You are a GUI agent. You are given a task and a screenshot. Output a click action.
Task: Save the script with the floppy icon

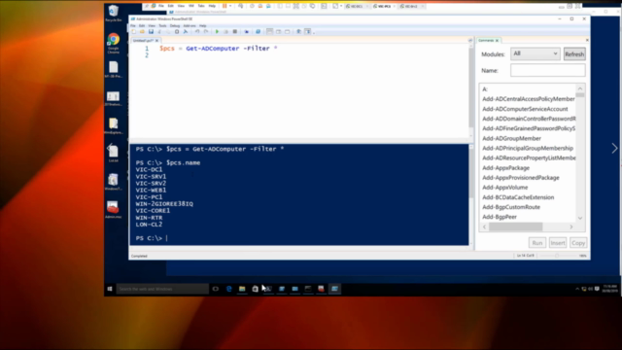click(151, 32)
